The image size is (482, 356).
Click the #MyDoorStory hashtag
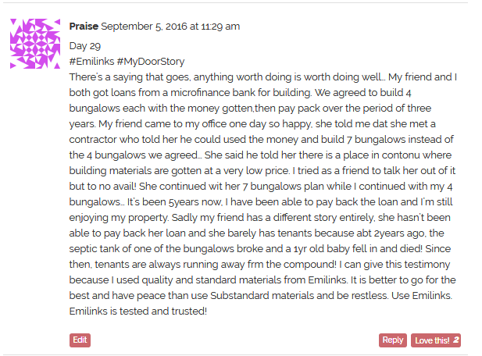(x=151, y=62)
